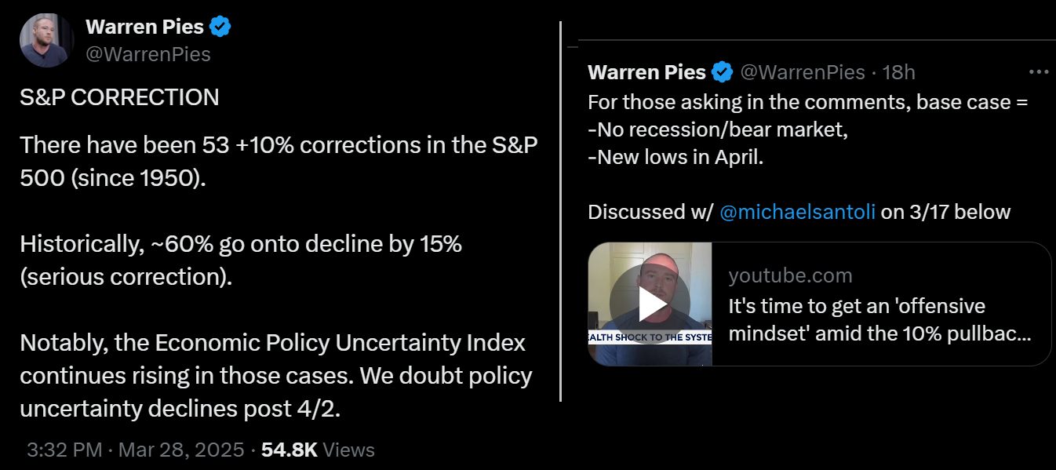Click the 3:32 PM Mar 28, 2025 timestamp
Screen dimensions: 1056x470
(137, 450)
